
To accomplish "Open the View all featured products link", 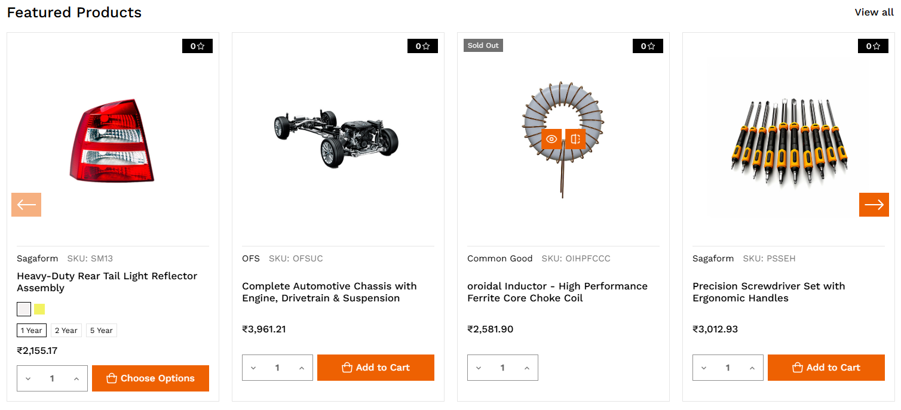I will (874, 13).
